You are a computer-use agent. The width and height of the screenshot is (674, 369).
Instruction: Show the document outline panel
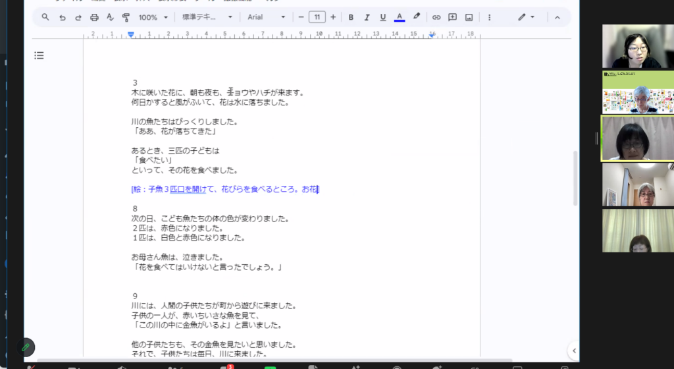(39, 56)
